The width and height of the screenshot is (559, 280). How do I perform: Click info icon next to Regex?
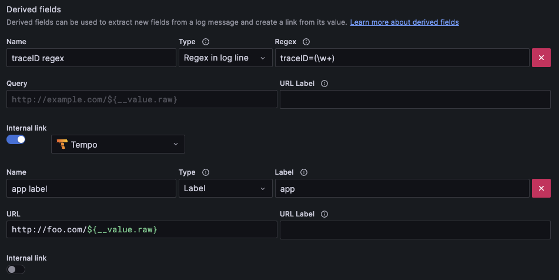pyautogui.click(x=306, y=42)
